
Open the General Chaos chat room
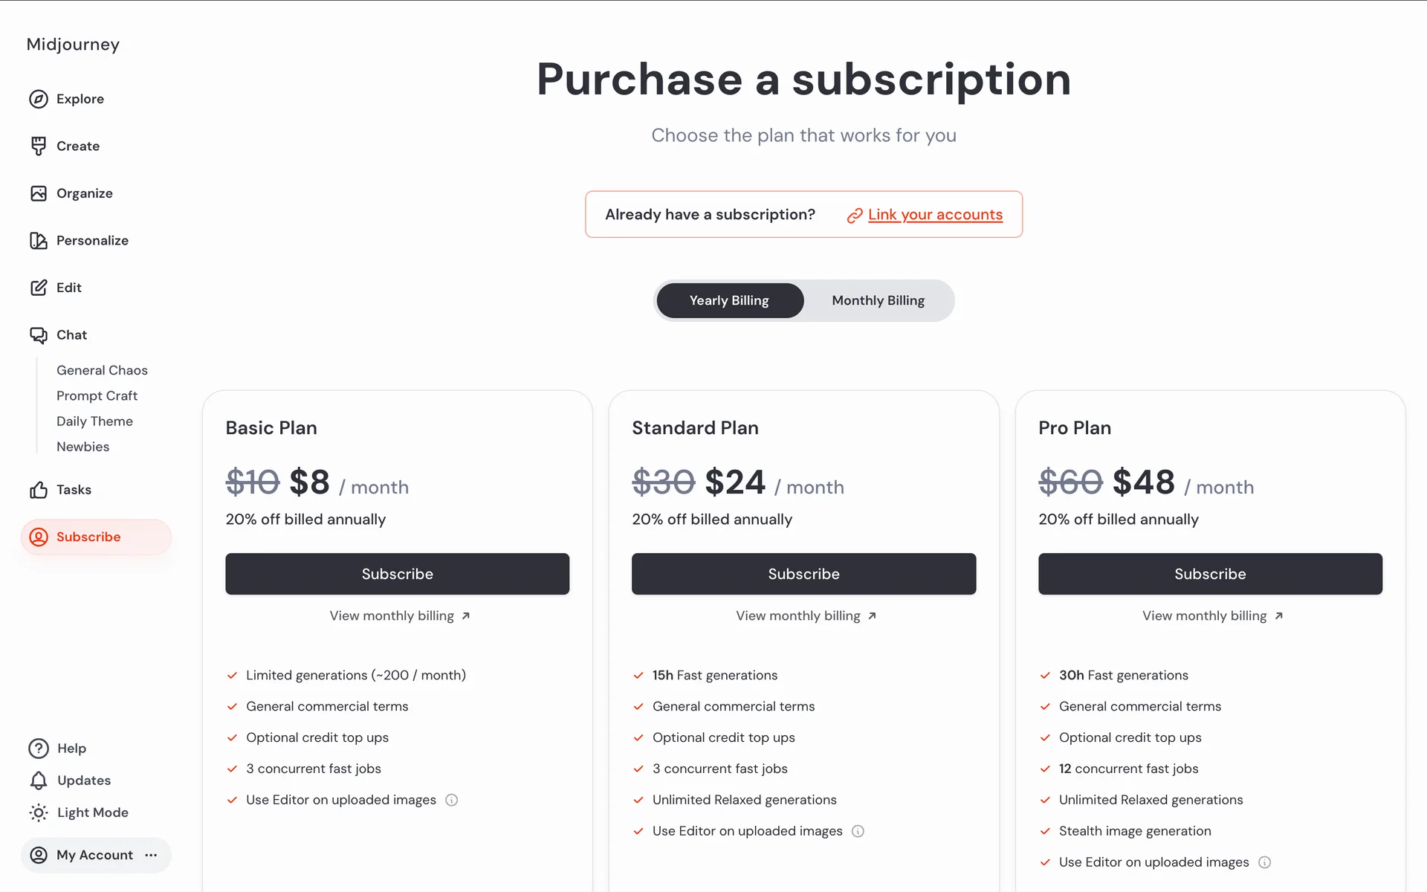click(102, 370)
